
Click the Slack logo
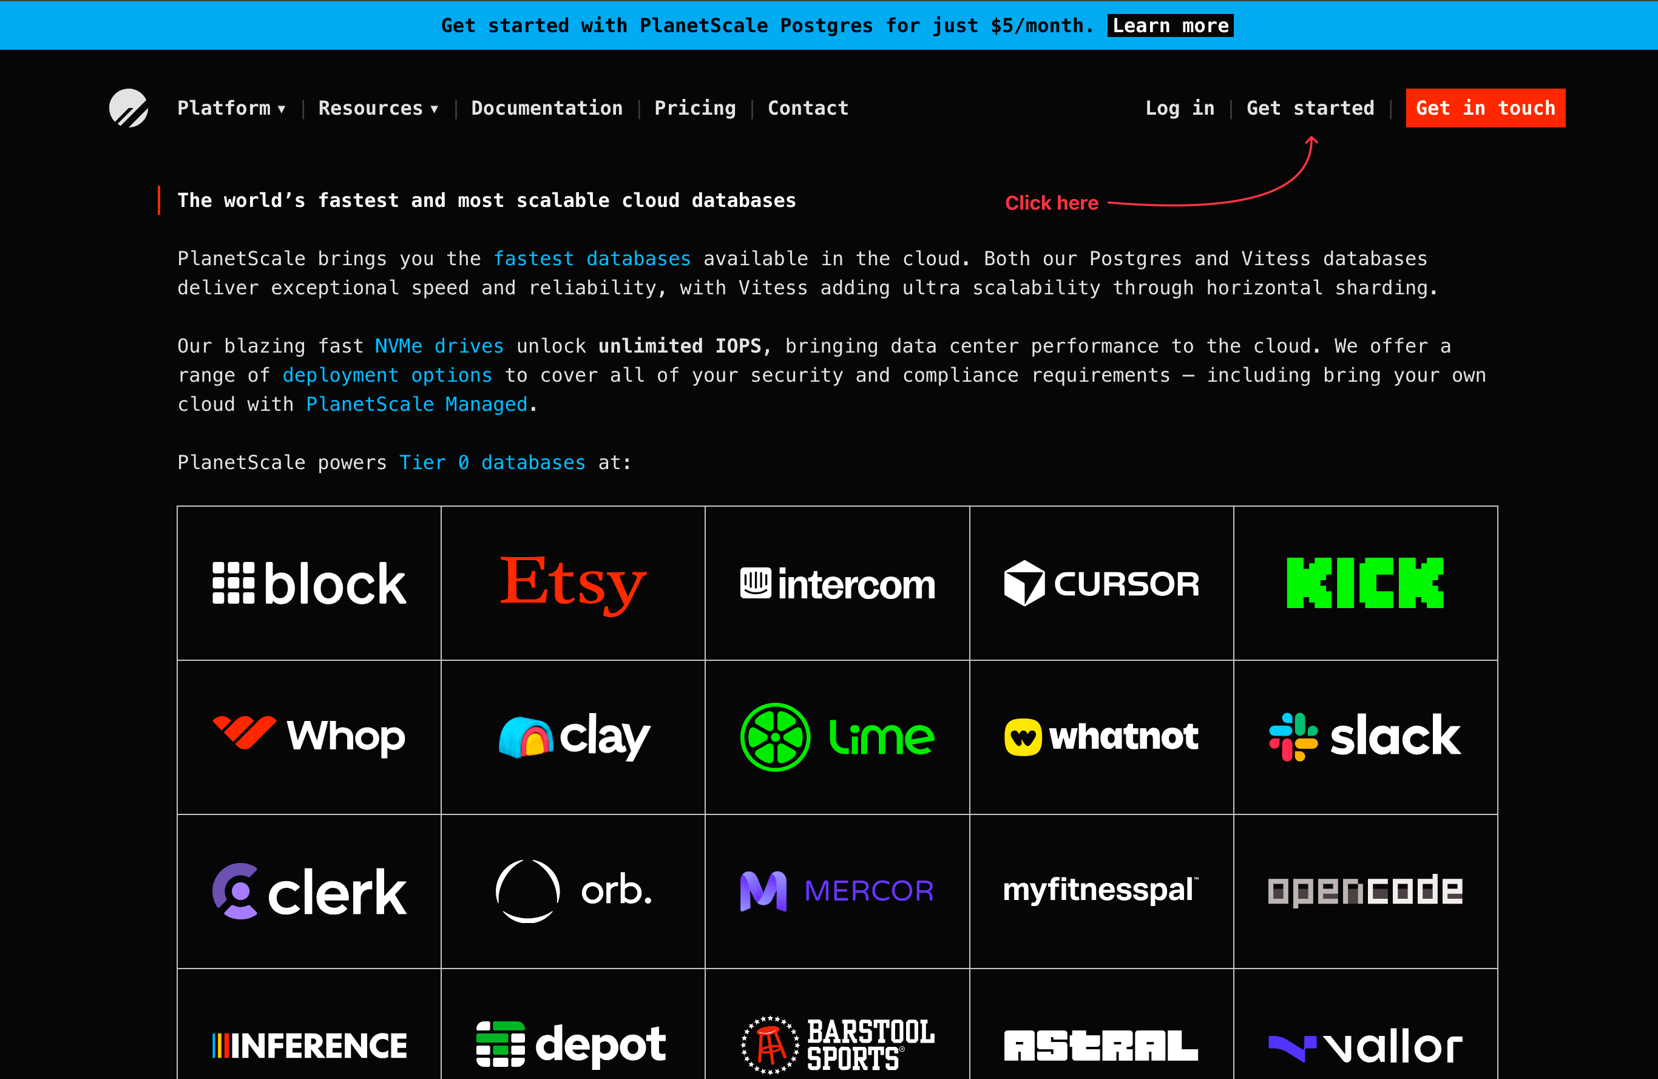[1365, 737]
